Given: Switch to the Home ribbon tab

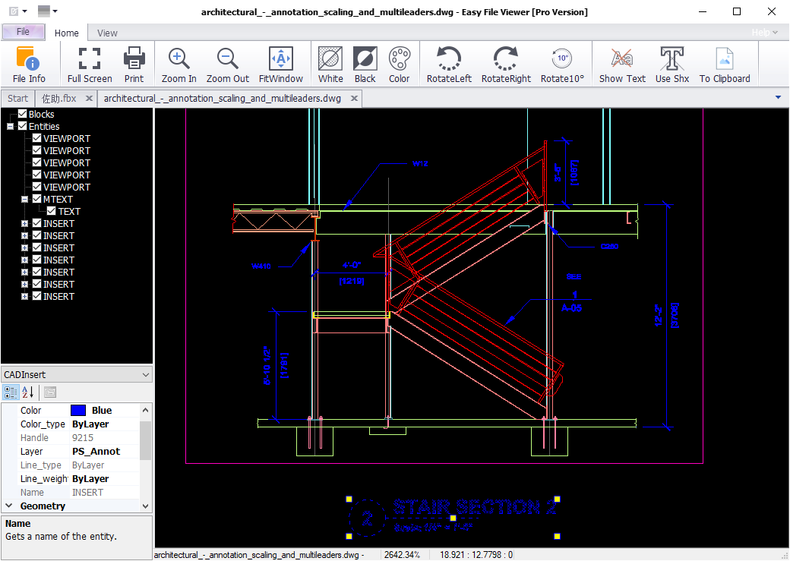Looking at the screenshot, I should 67,33.
